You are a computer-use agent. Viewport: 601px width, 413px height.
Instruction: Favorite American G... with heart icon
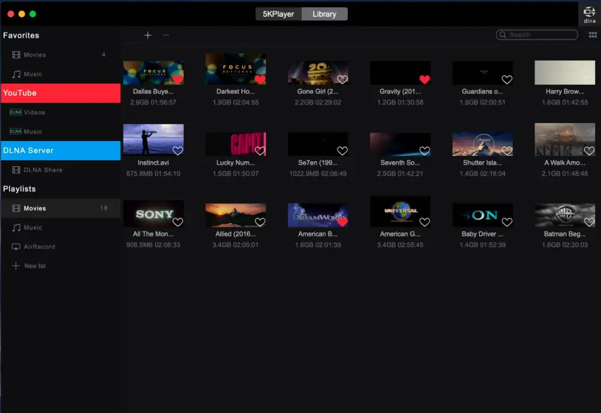tap(424, 222)
